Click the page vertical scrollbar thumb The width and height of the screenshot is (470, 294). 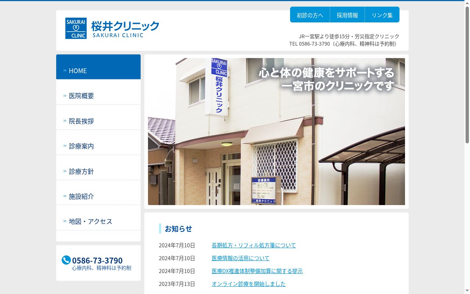pyautogui.click(x=467, y=75)
